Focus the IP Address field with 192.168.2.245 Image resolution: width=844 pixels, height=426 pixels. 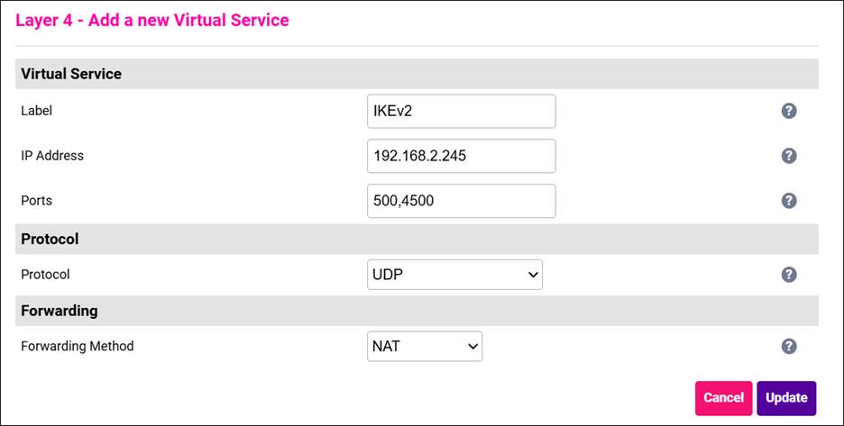click(x=461, y=156)
